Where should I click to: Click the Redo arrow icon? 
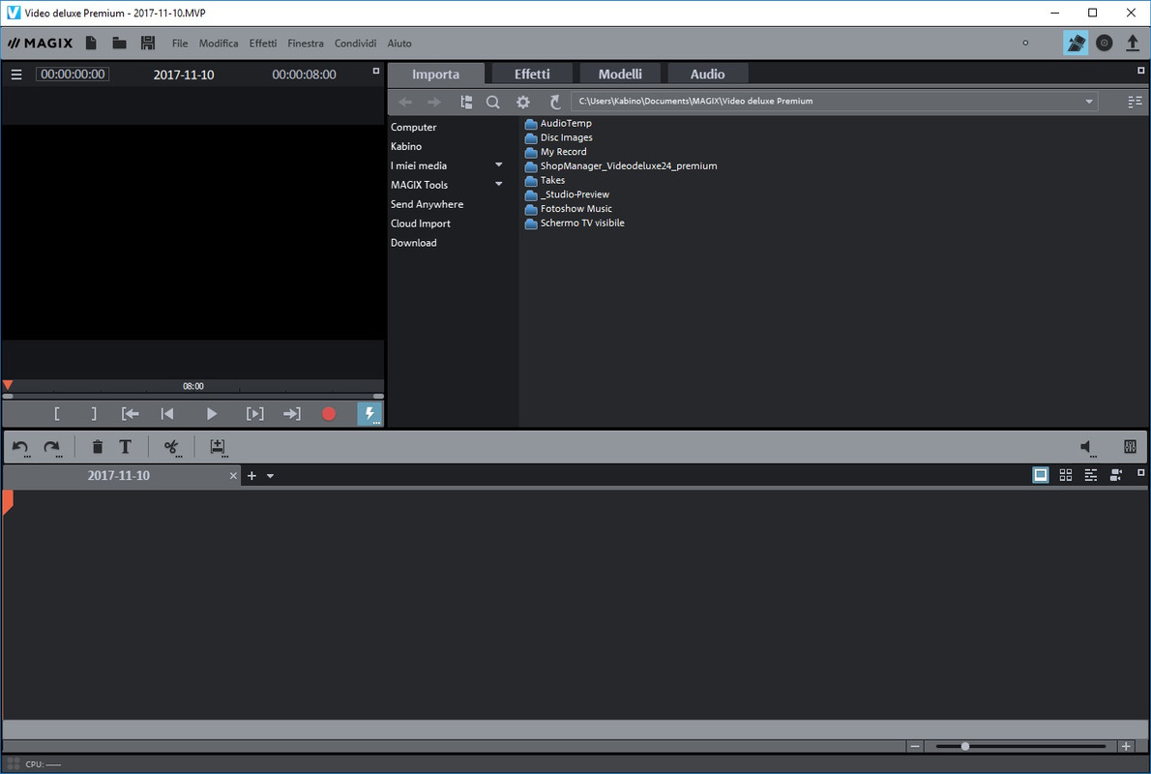[x=51, y=446]
